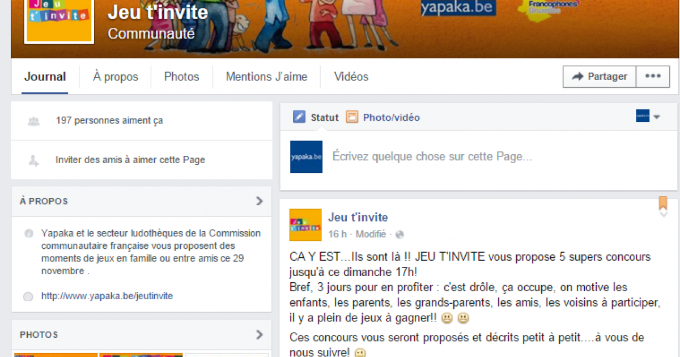Image resolution: width=680 pixels, height=357 pixels.
Task: Click the Communauté category label
Action: click(151, 34)
